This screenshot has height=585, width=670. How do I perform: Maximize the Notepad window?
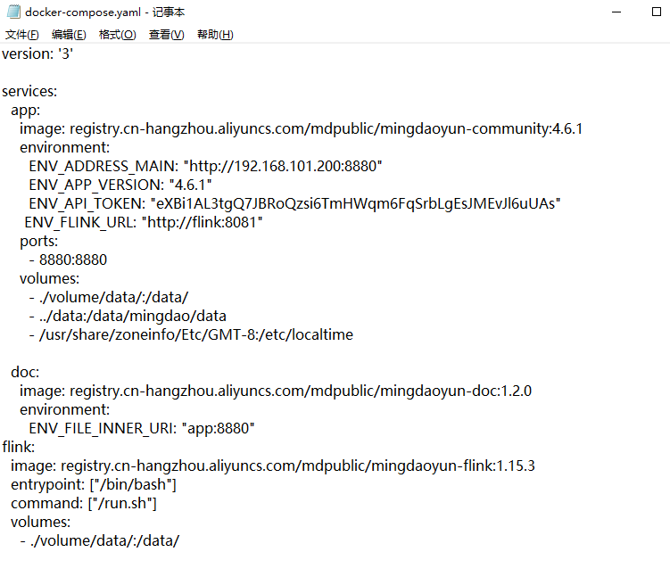[x=657, y=12]
